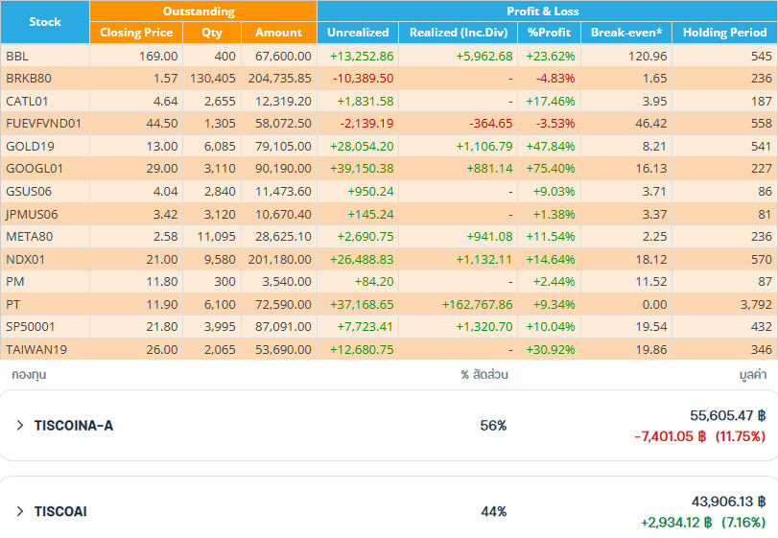The height and width of the screenshot is (538, 778).
Task: Open the TAIWAN19 stock entry
Action: (x=32, y=350)
